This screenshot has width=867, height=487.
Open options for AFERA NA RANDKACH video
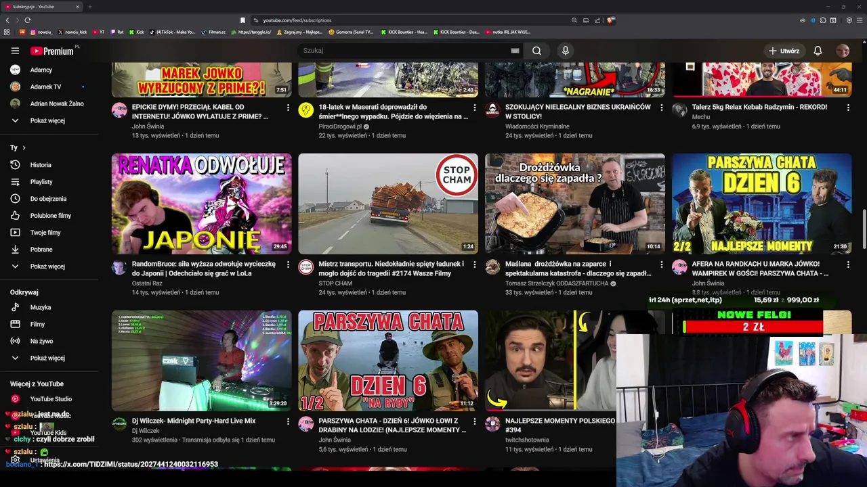point(848,264)
